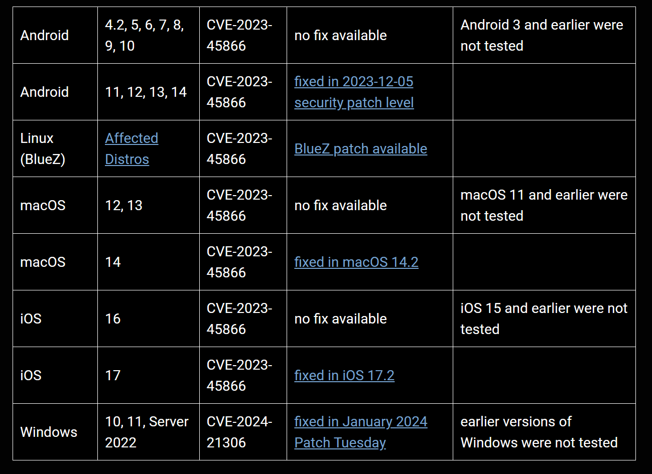Select the '10, 11, Server 2022' cell
652x474 pixels.
[x=149, y=432]
